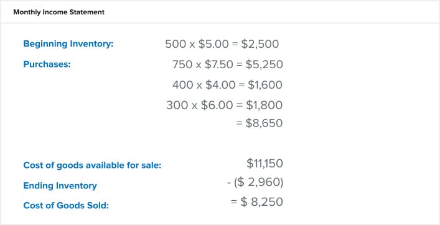This screenshot has height=225, width=440.
Task: Click the - ($ 2,960) amount
Action: [255, 183]
